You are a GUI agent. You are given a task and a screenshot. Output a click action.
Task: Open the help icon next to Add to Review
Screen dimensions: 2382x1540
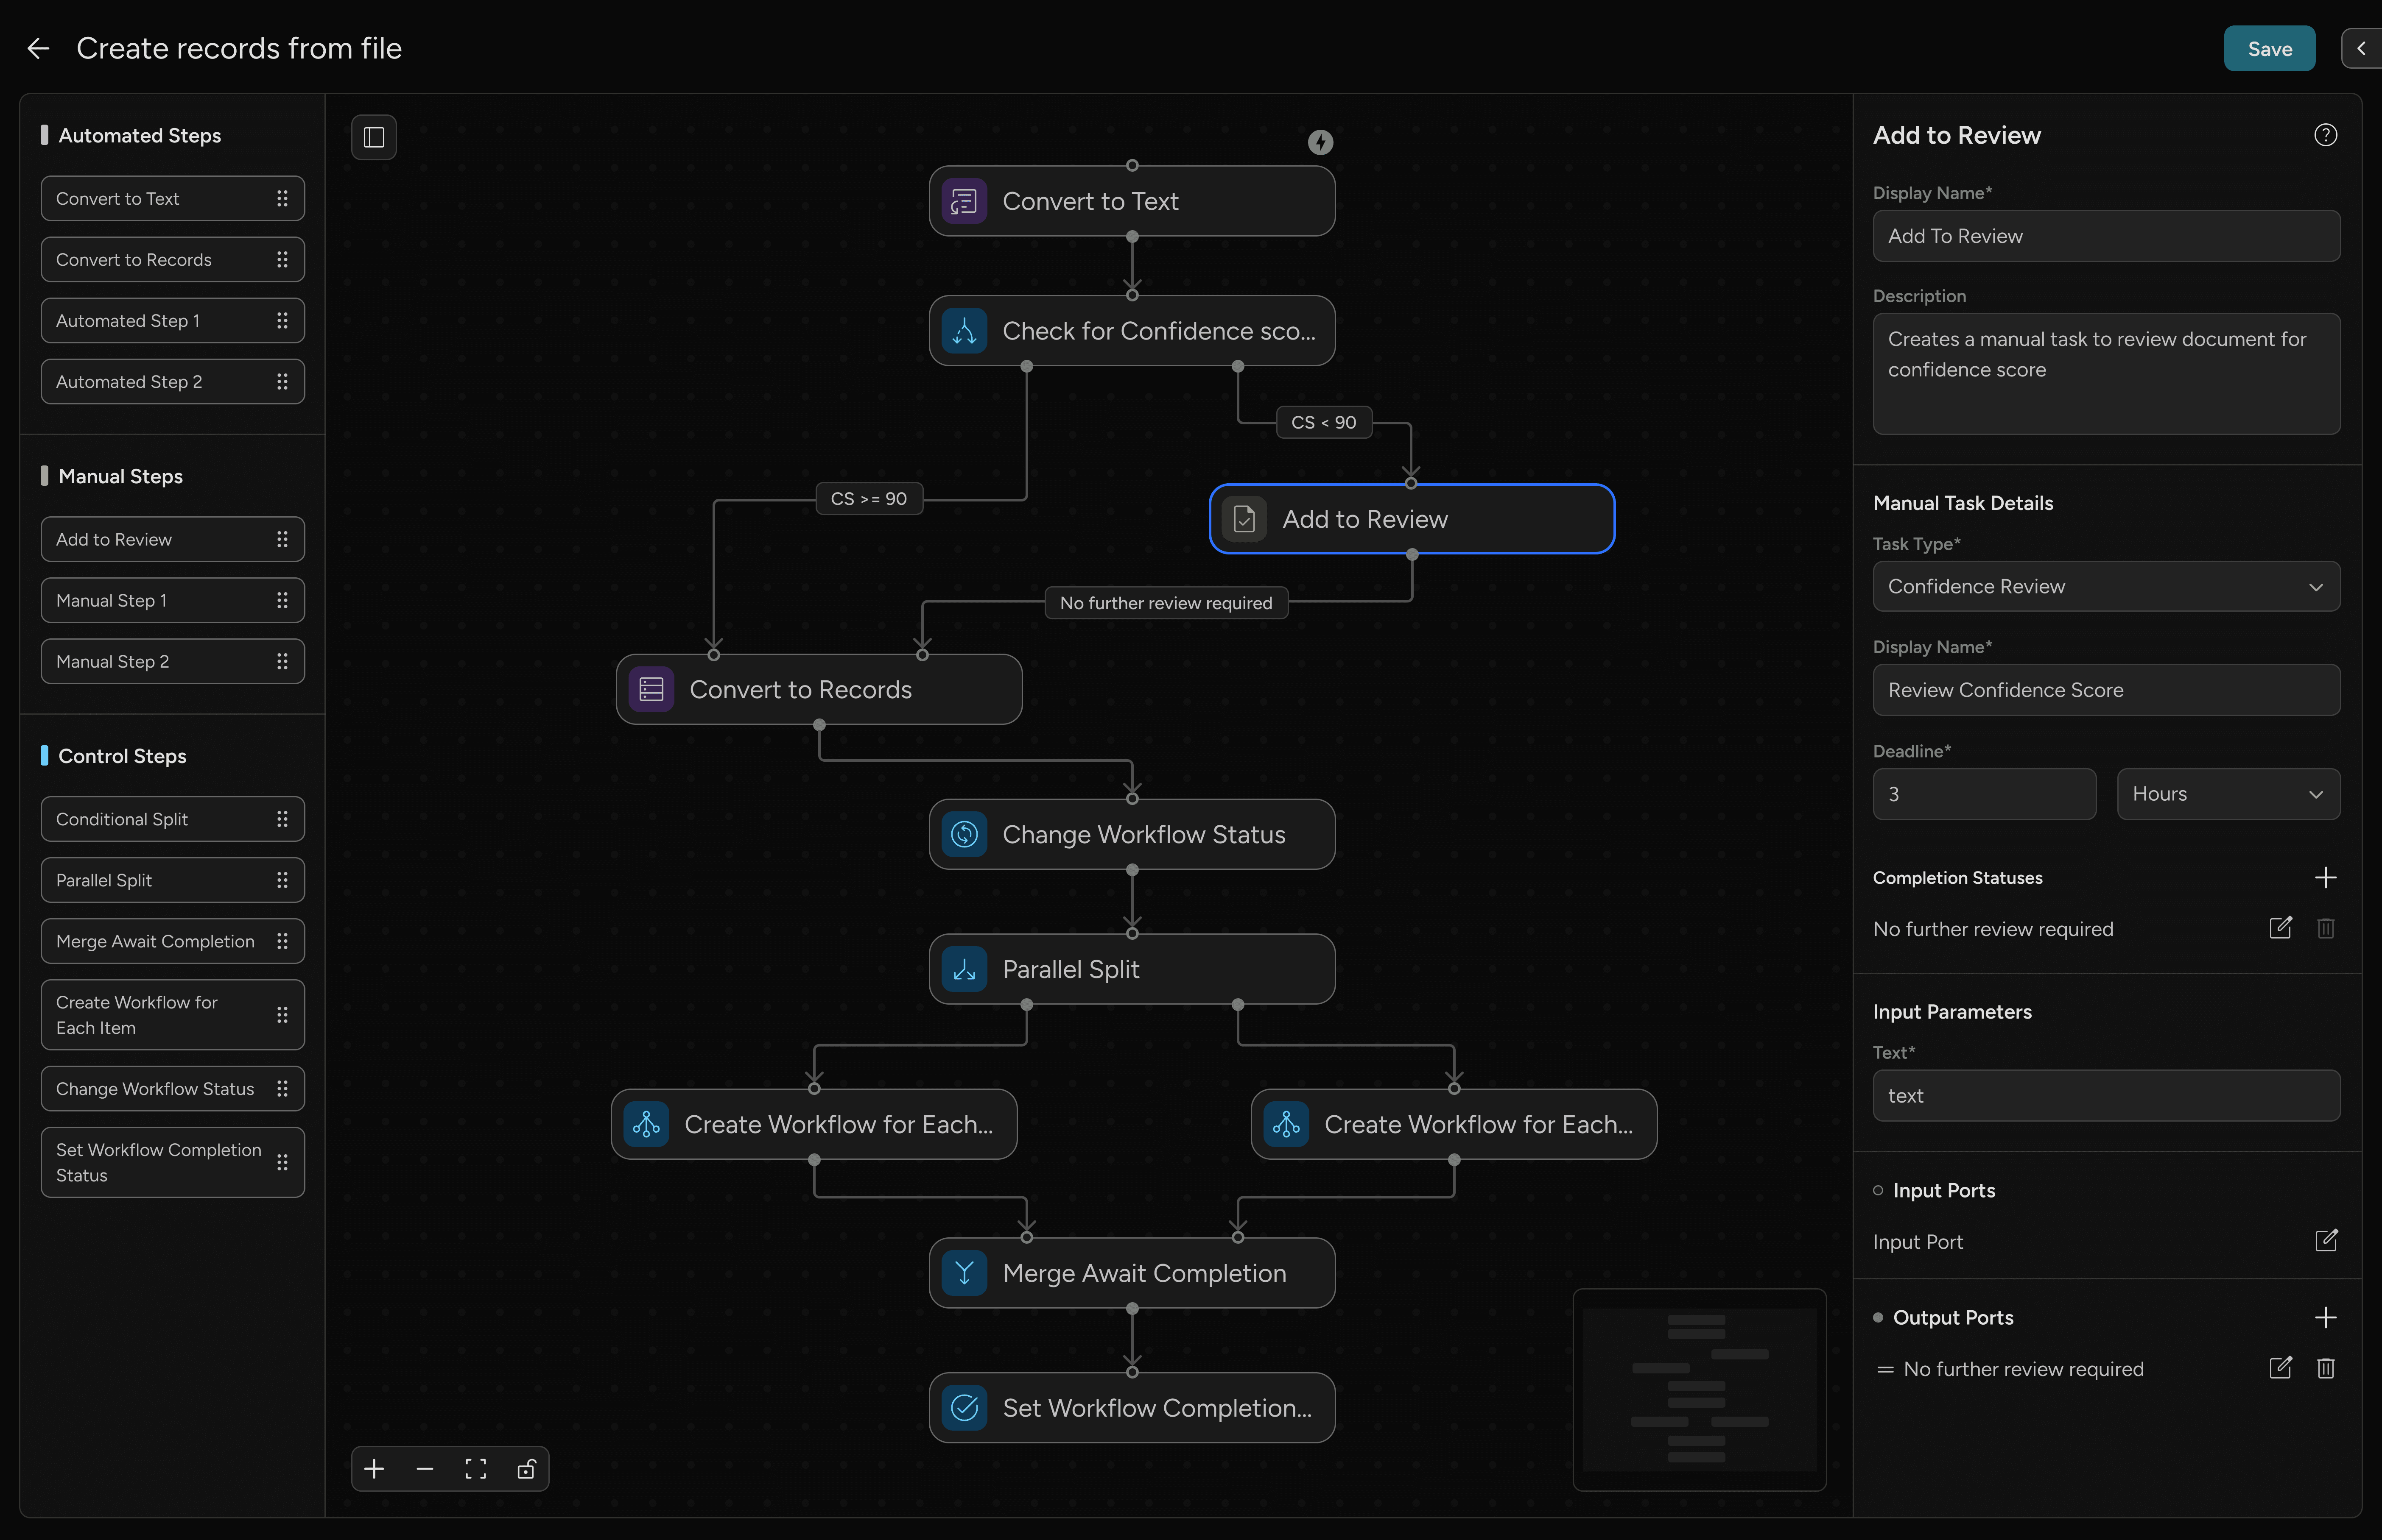2326,134
